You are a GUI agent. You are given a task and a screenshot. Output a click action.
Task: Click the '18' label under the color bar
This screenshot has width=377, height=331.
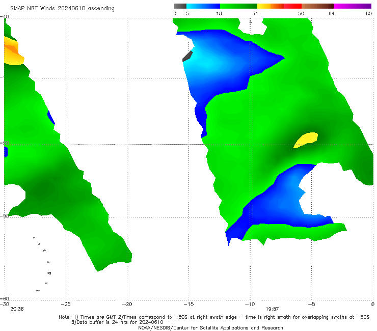tap(219, 13)
